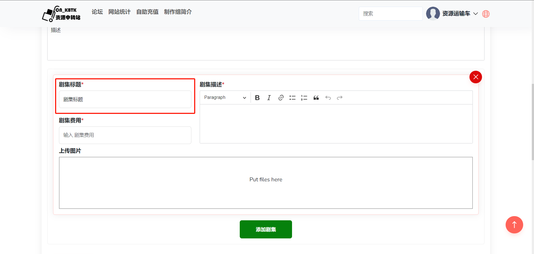Remove episode with red X button

476,77
